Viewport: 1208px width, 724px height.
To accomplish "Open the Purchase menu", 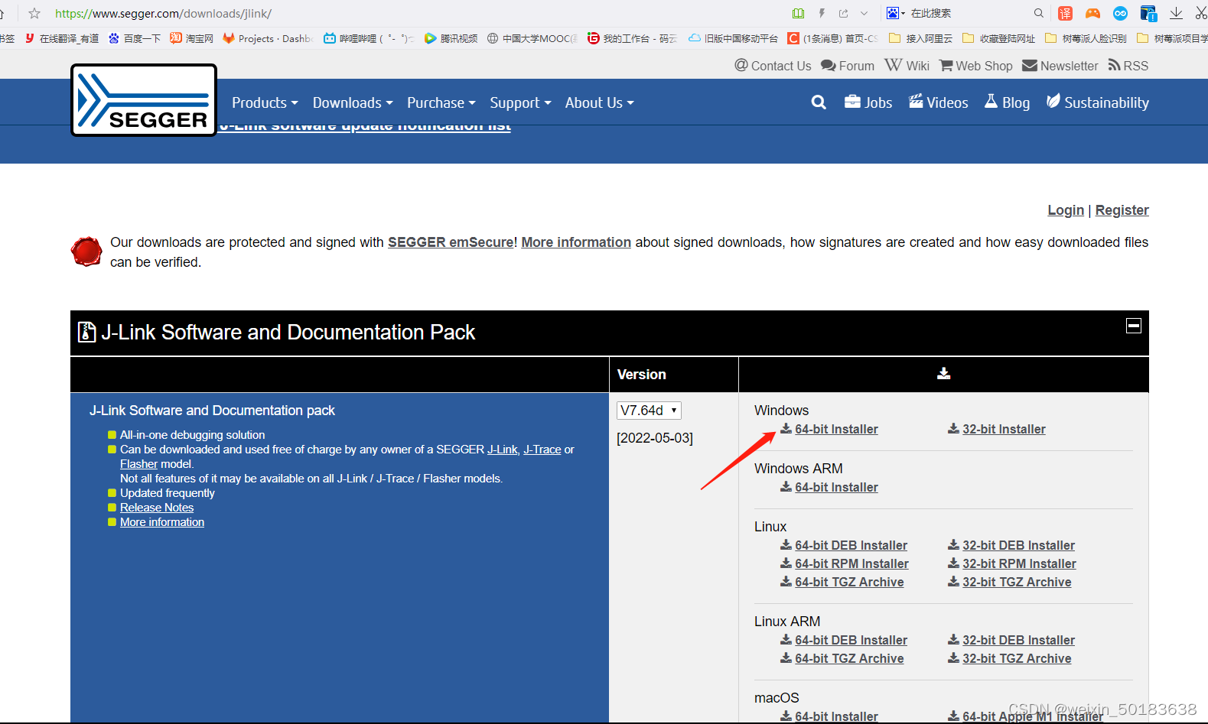I will pyautogui.click(x=441, y=102).
